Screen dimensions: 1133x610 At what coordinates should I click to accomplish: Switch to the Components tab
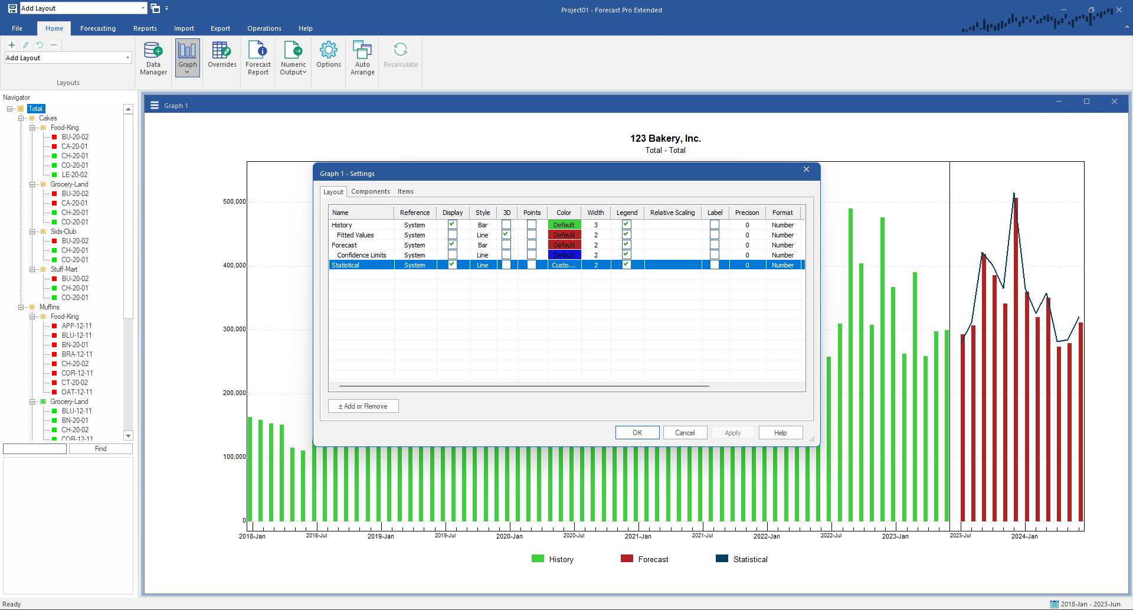pyautogui.click(x=370, y=191)
